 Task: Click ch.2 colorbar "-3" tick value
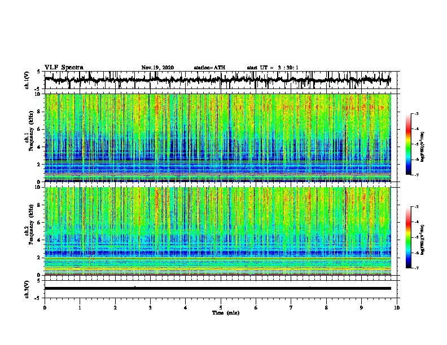417,207
